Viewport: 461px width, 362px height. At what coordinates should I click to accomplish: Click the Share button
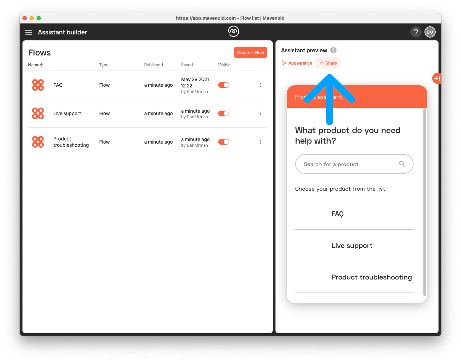tap(328, 63)
